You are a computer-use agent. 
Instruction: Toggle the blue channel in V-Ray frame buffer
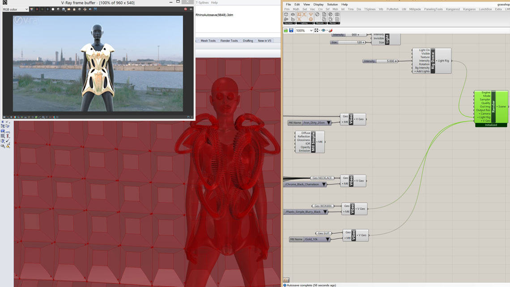[x=47, y=9]
